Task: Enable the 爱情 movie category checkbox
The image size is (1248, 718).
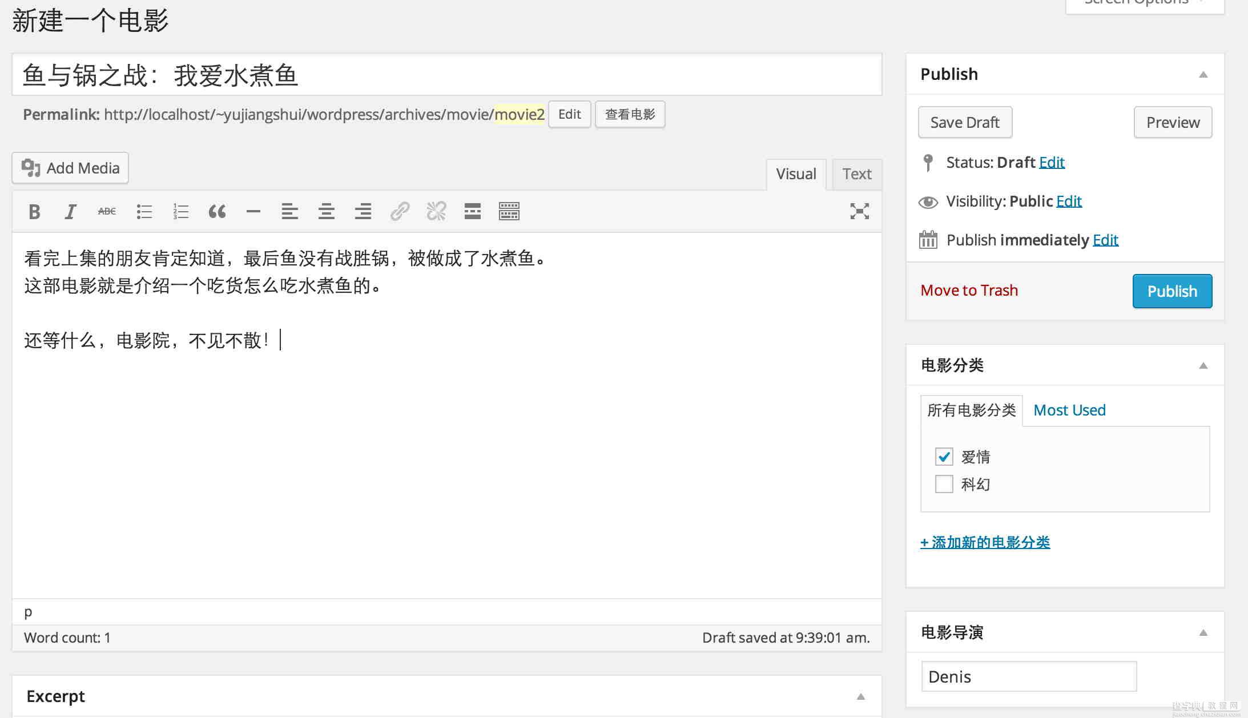Action: (x=945, y=456)
